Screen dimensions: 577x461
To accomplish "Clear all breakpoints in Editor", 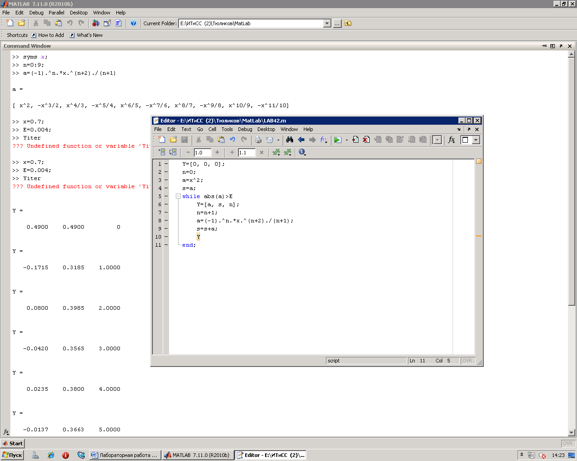I will click(366, 140).
